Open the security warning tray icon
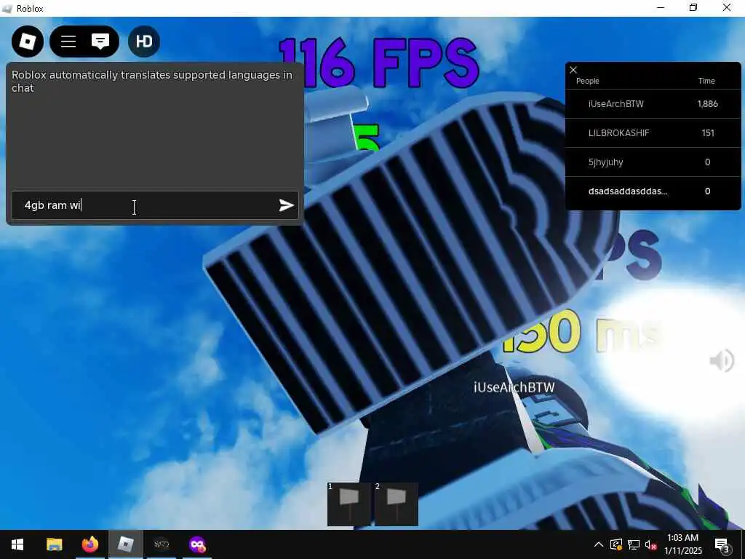Image resolution: width=745 pixels, height=559 pixels. click(616, 544)
